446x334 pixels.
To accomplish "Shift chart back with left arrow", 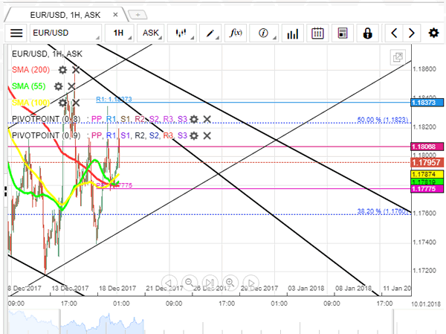I will pyautogui.click(x=394, y=33).
